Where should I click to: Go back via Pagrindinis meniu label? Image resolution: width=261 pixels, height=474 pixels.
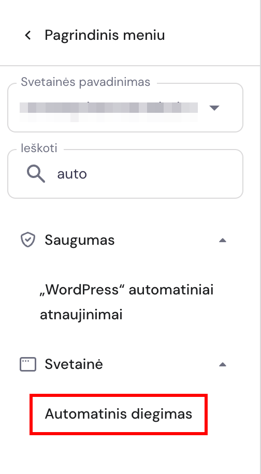pos(105,35)
